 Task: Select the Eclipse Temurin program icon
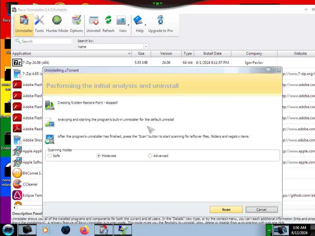click(x=17, y=195)
